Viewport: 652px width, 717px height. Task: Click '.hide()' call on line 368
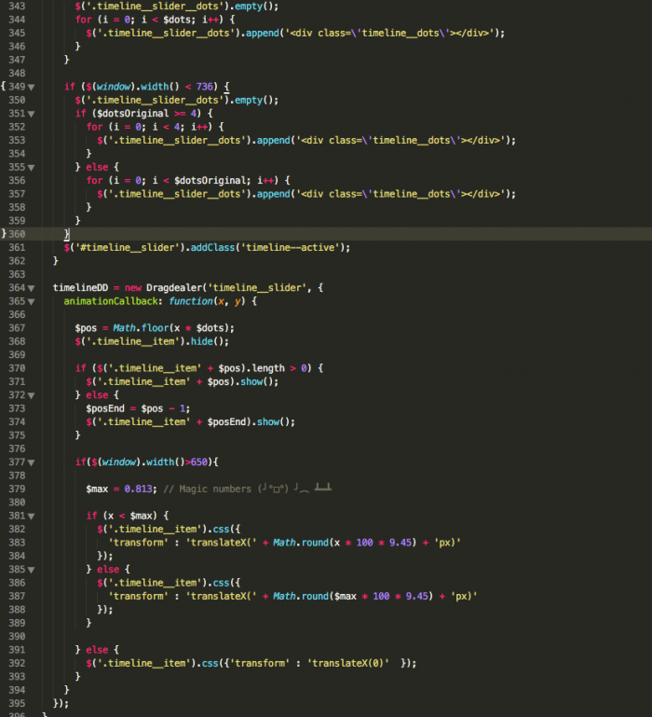(204, 341)
